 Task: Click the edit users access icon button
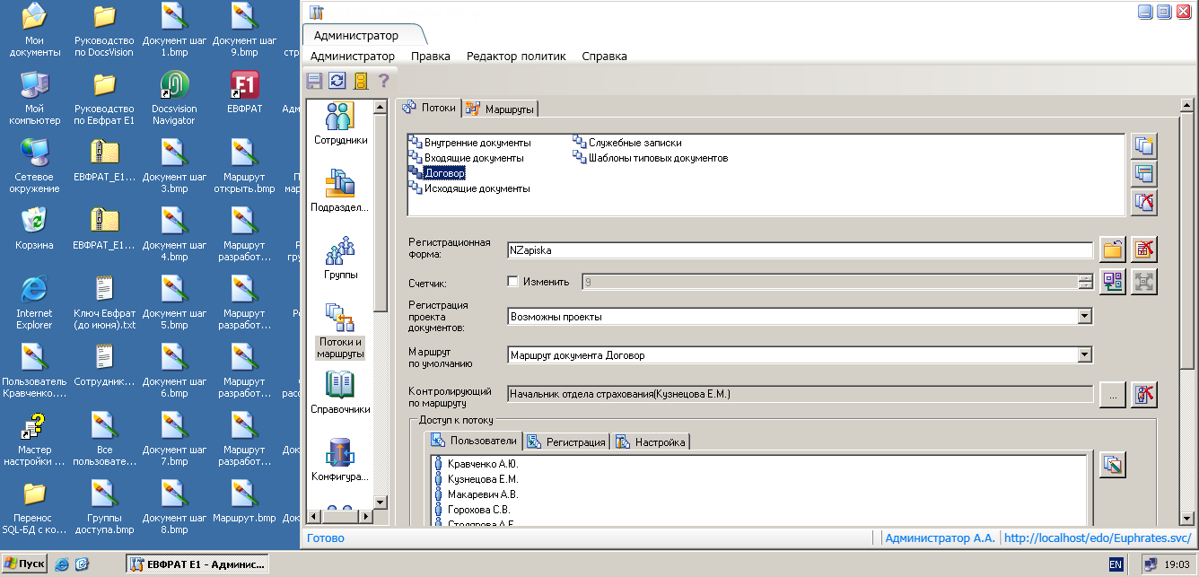[x=1113, y=465]
